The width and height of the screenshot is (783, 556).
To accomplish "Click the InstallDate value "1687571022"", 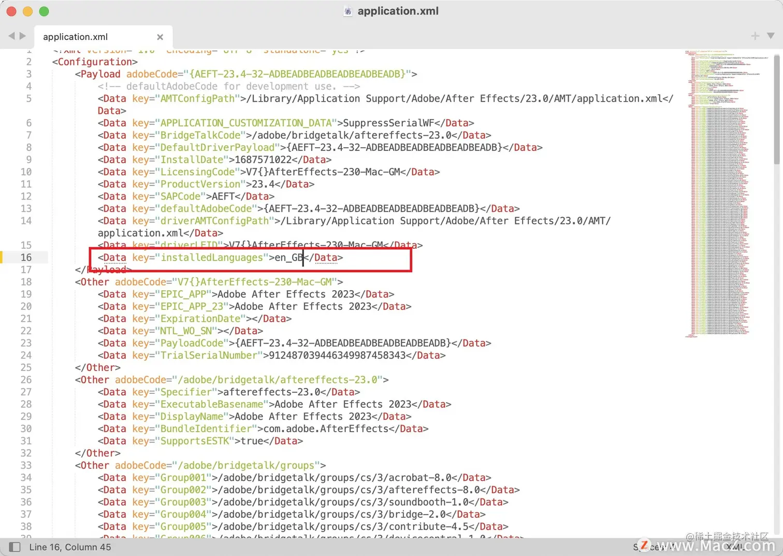I will click(x=263, y=160).
